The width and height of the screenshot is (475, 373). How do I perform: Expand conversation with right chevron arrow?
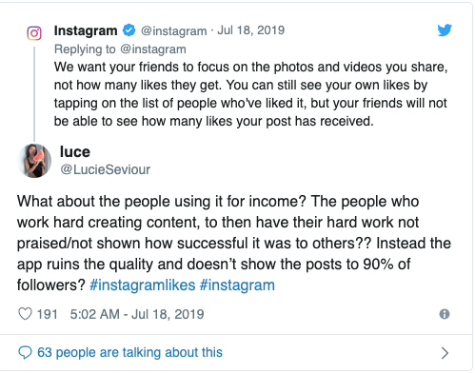click(x=445, y=353)
